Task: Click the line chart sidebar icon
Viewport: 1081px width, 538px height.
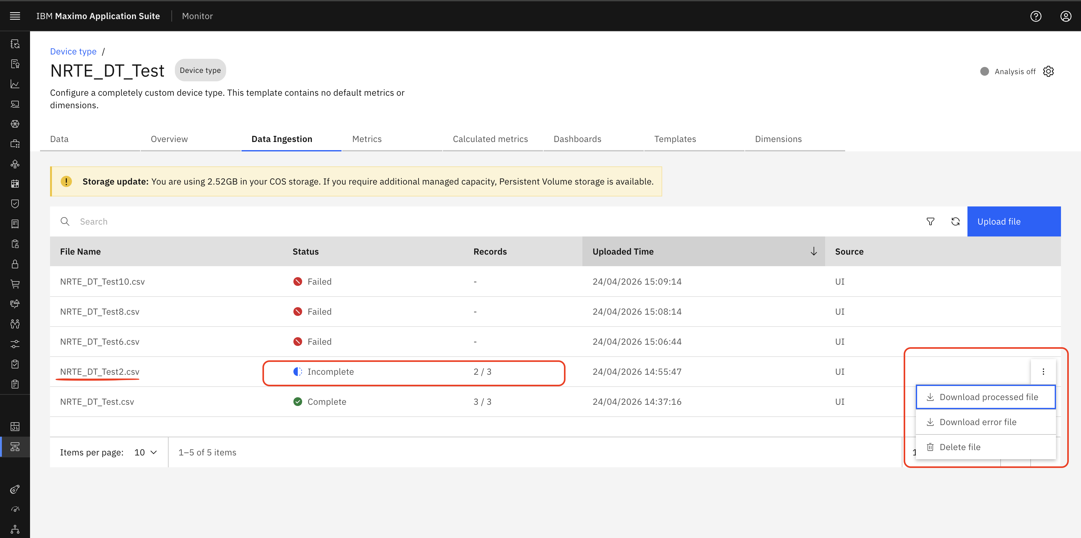Action: click(x=15, y=84)
